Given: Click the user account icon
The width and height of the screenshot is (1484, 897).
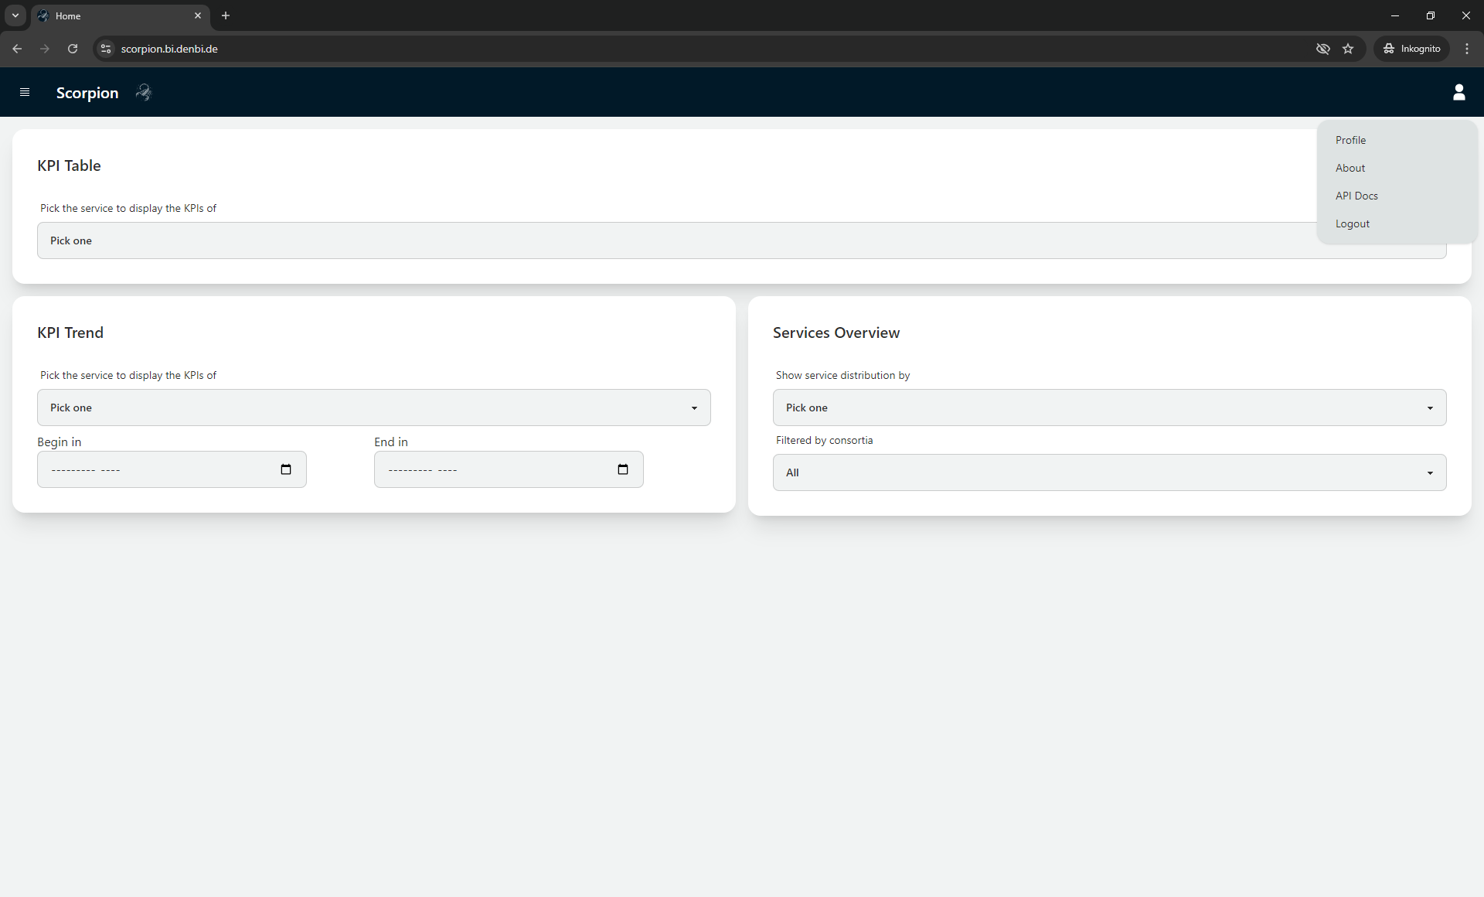Looking at the screenshot, I should [x=1458, y=93].
